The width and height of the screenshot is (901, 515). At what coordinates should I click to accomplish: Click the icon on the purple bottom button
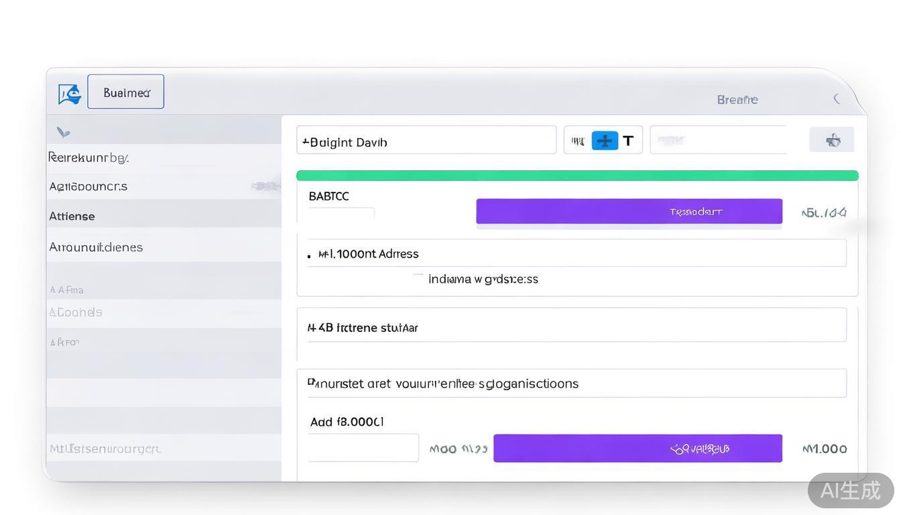tap(678, 449)
